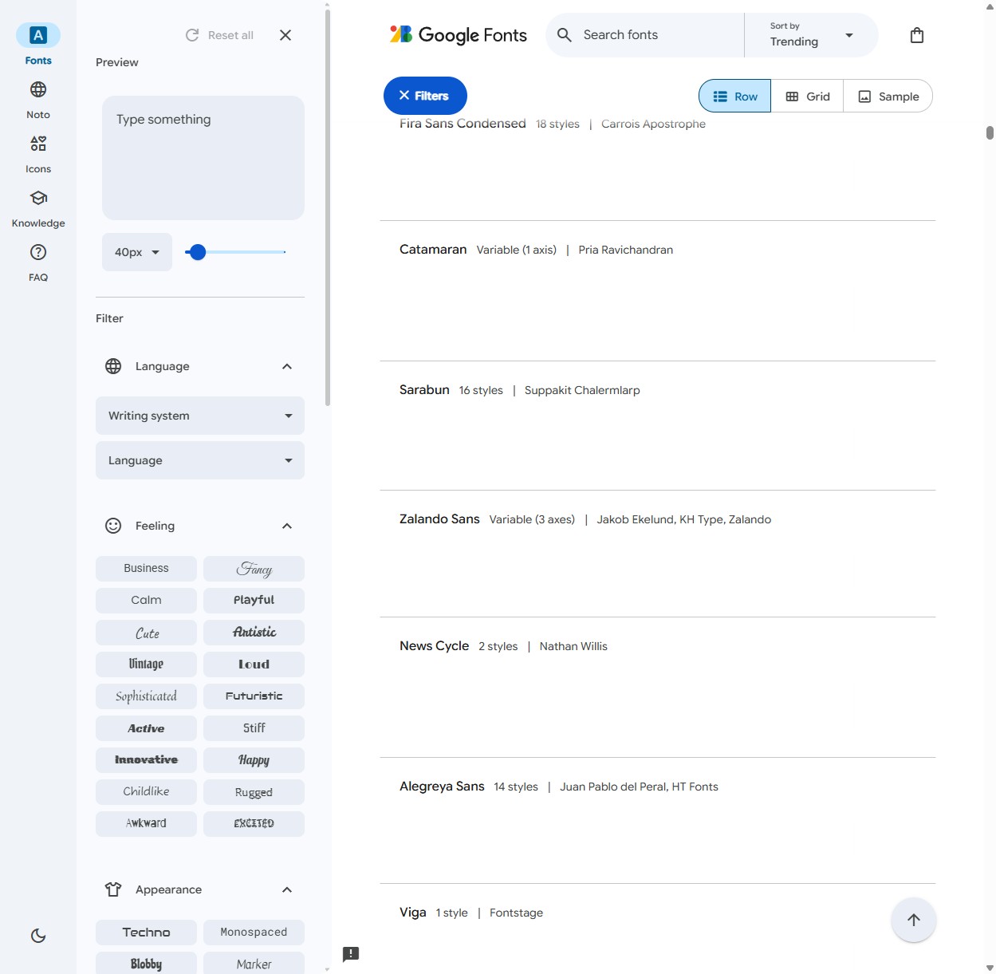Select the Stiff feeling chip

pos(254,728)
